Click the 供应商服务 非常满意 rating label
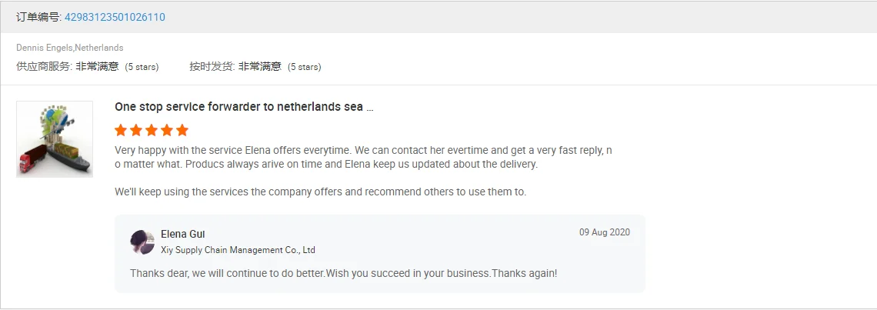 [x=68, y=67]
